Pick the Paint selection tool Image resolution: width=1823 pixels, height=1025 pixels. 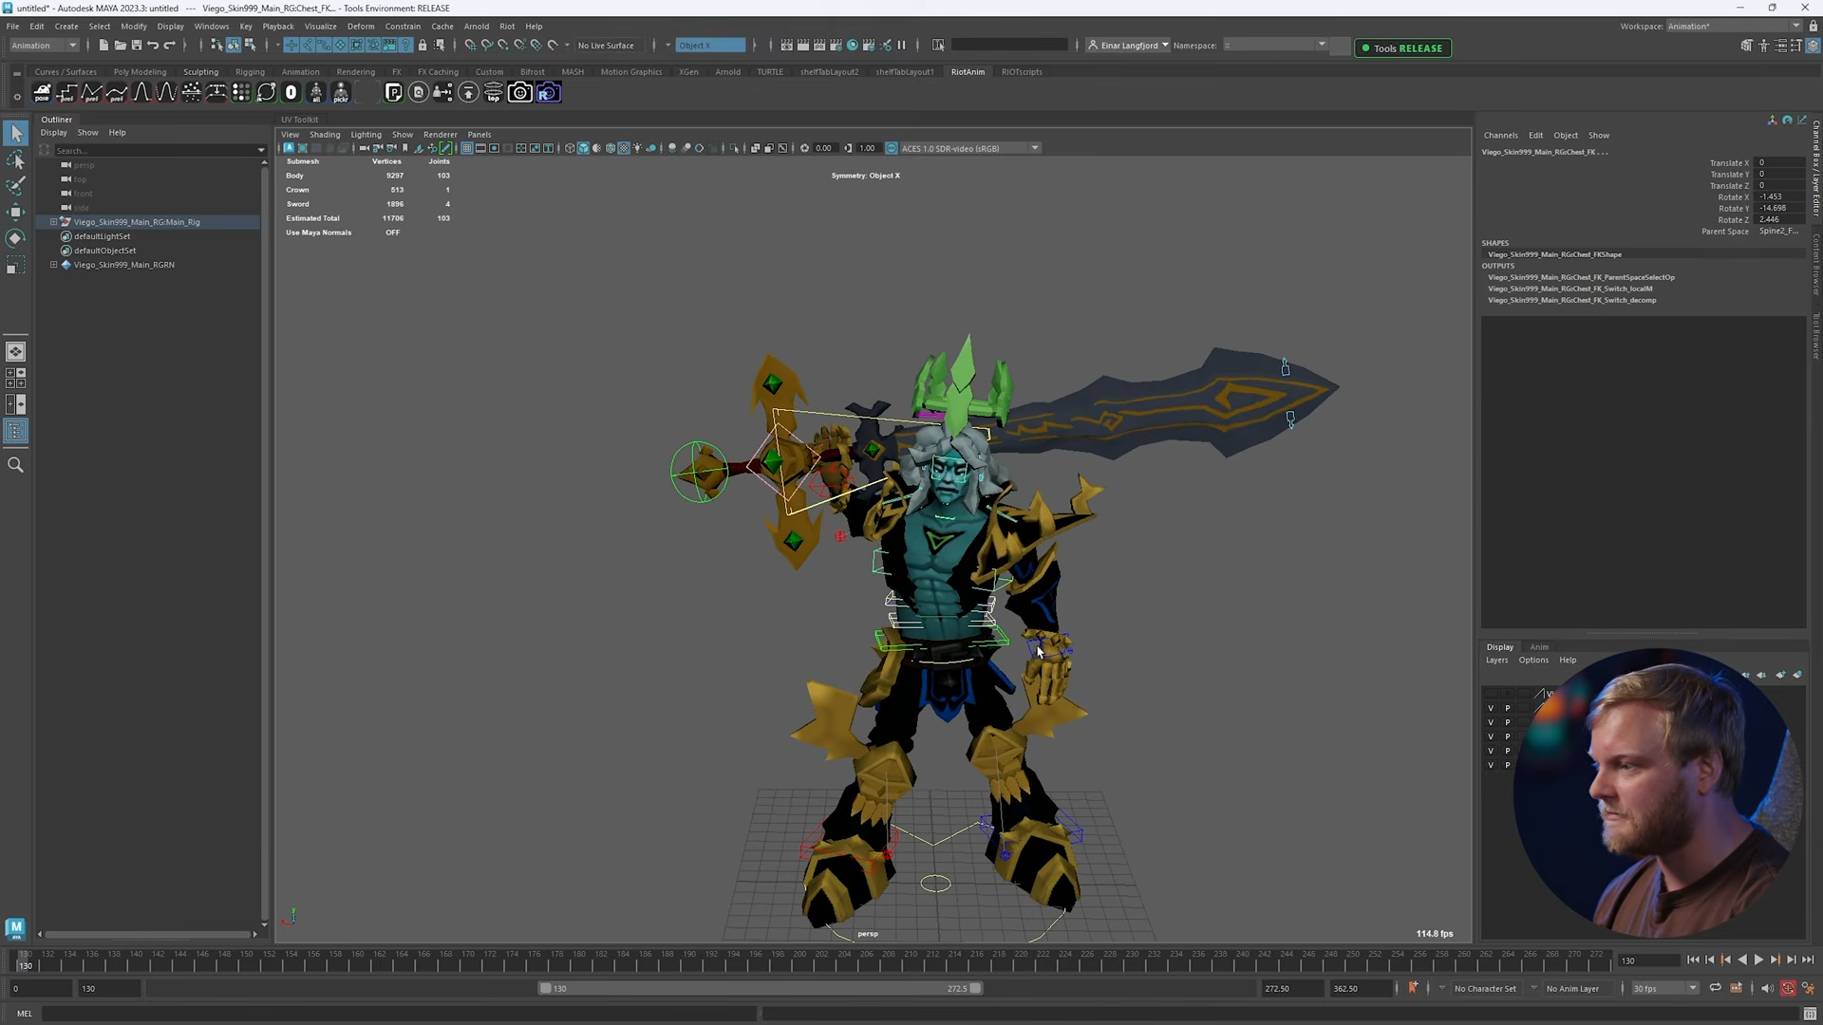[x=16, y=186]
